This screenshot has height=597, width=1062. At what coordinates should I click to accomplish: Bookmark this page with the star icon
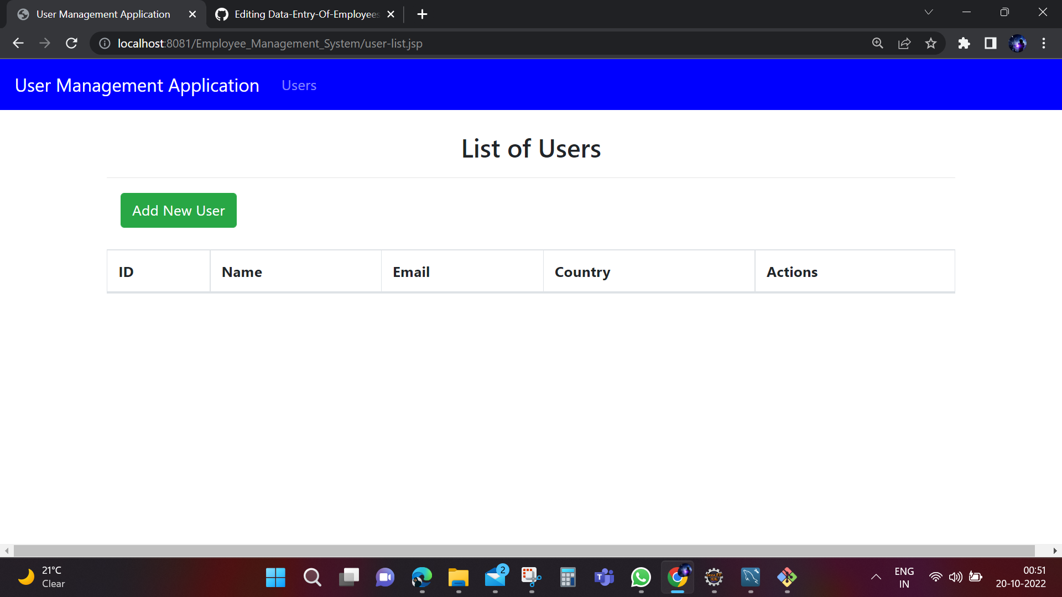931,43
